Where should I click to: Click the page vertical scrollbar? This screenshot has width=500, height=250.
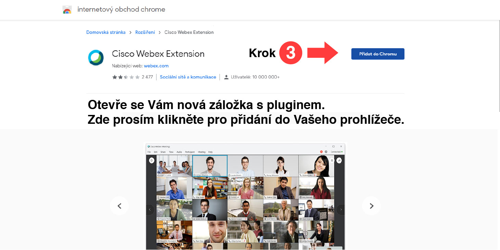click(498, 65)
